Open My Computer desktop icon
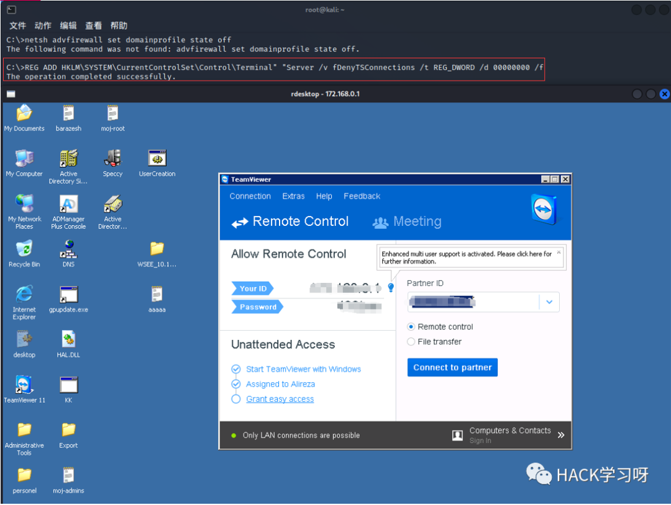Image resolution: width=671 pixels, height=505 pixels. click(x=24, y=158)
